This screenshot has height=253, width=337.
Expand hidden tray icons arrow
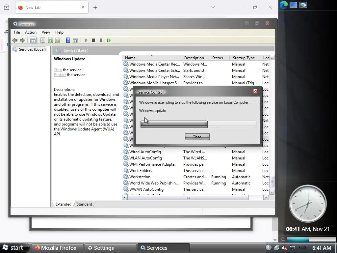pyautogui.click(x=269, y=247)
